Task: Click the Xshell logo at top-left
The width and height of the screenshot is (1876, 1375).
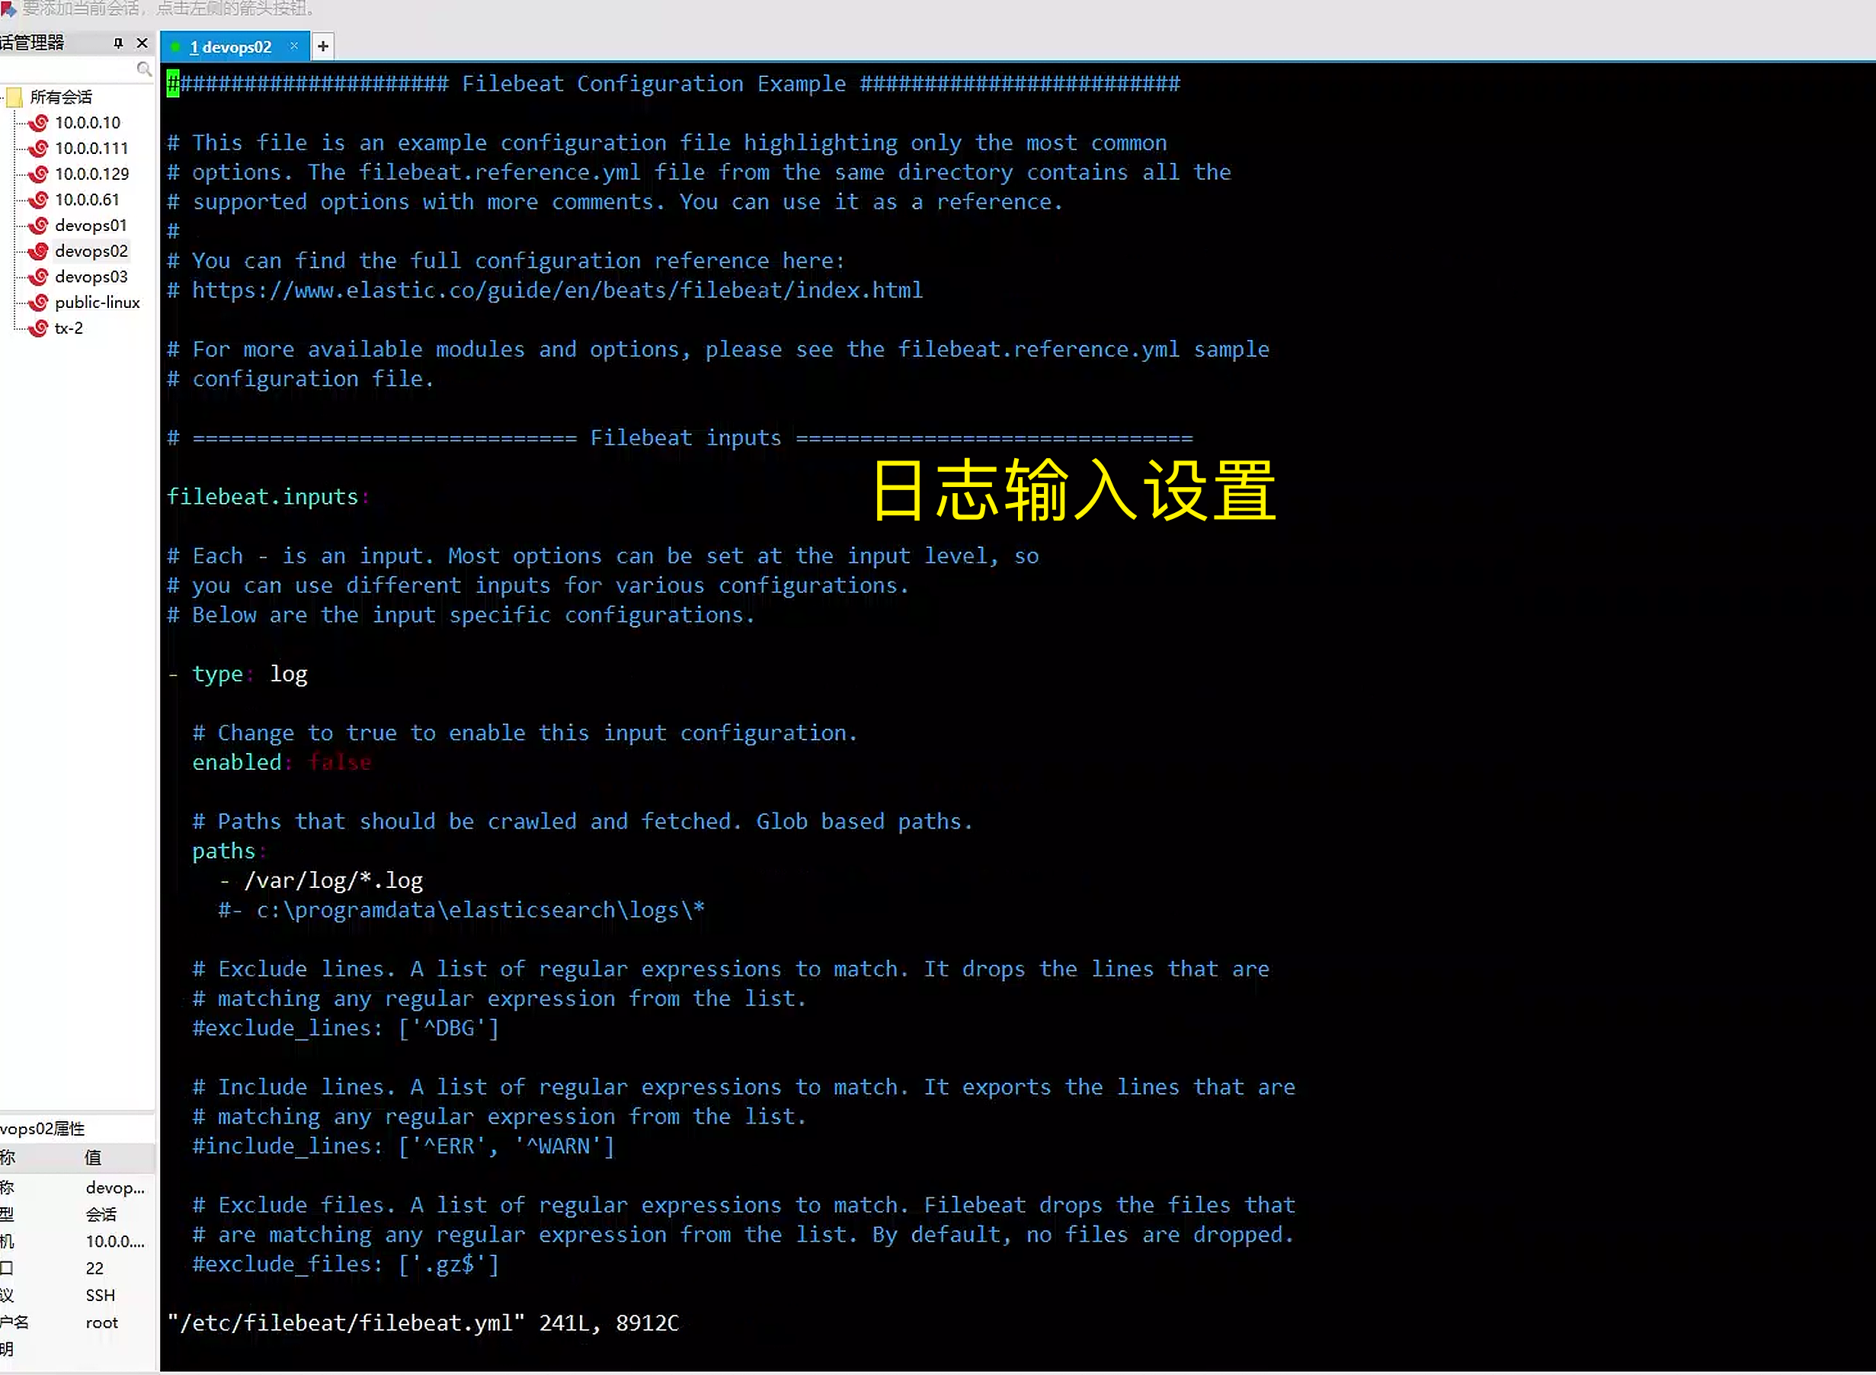Action: [x=8, y=9]
